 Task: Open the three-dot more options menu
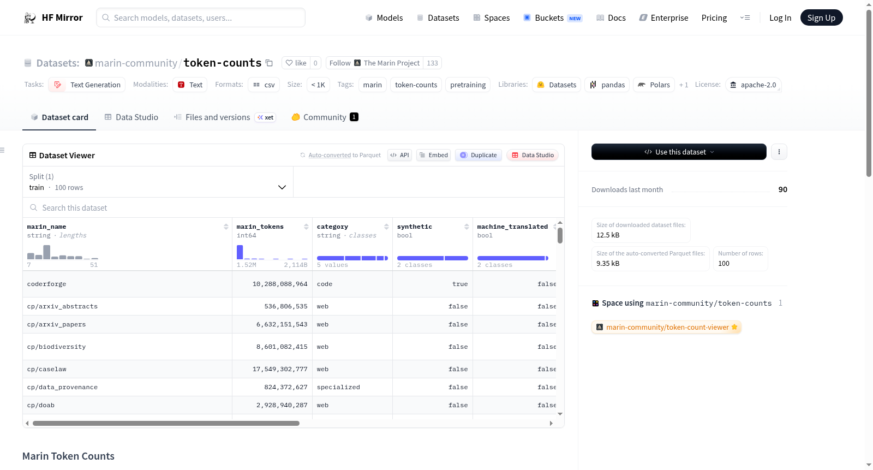(779, 152)
